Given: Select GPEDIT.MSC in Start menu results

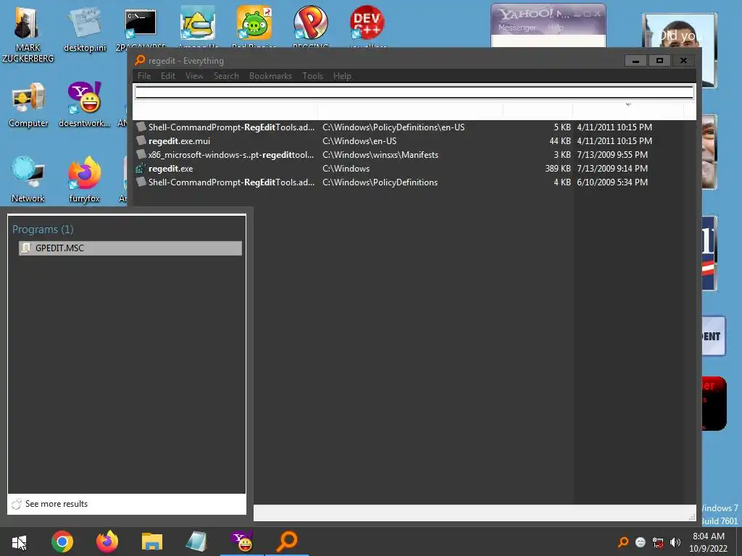Looking at the screenshot, I should (x=130, y=248).
